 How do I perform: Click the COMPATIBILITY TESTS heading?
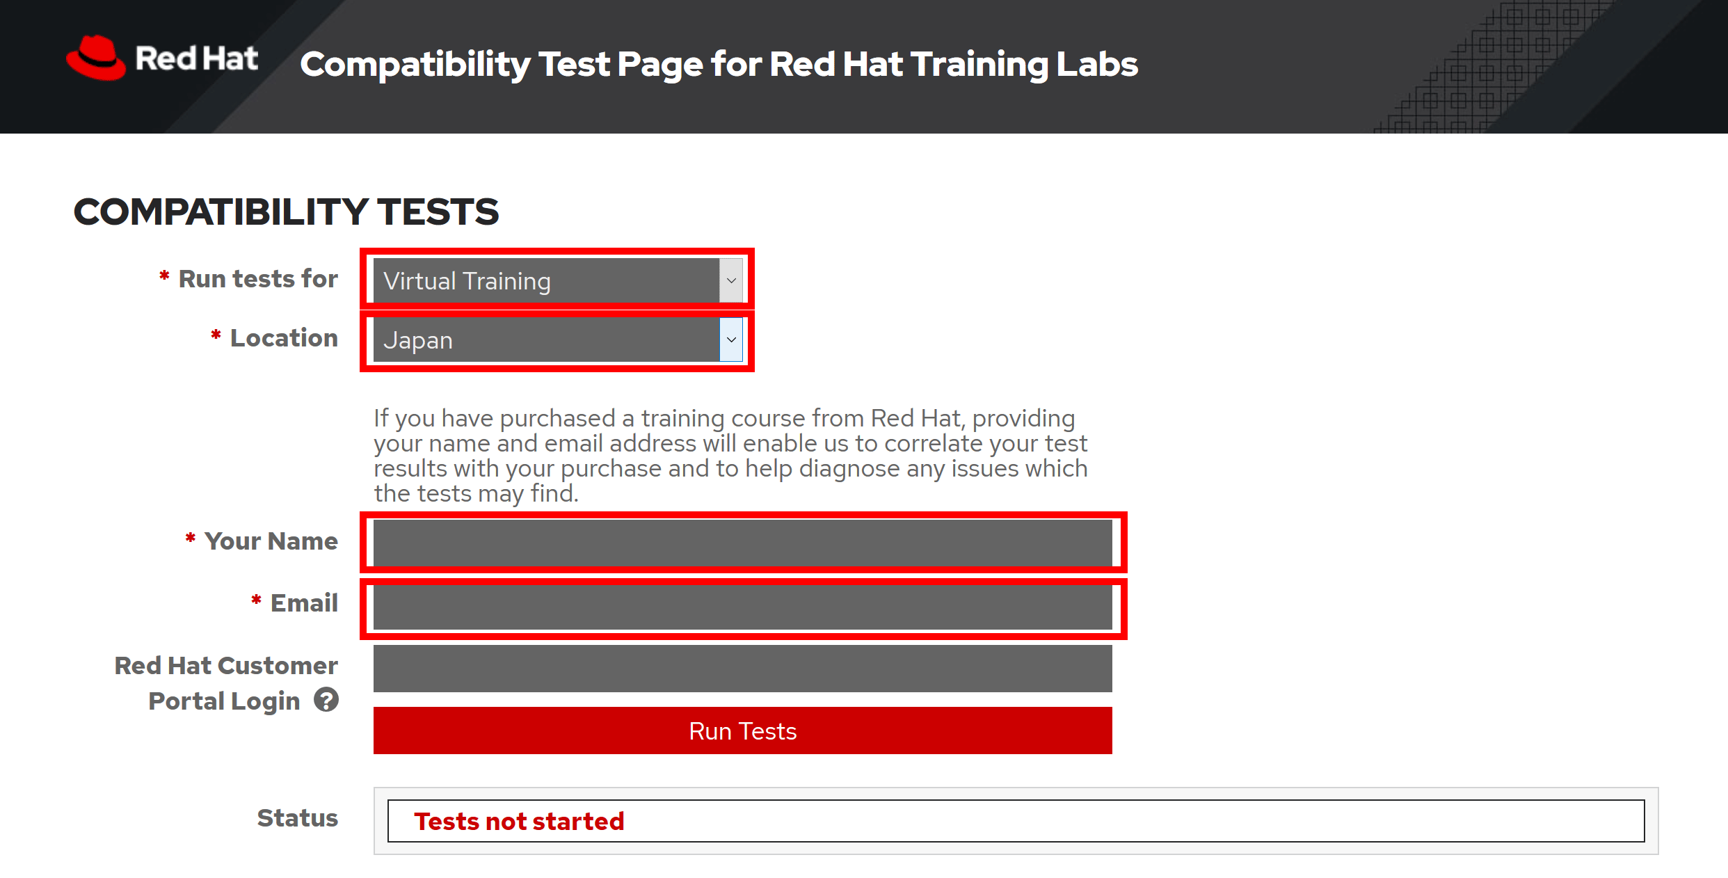[x=286, y=211]
